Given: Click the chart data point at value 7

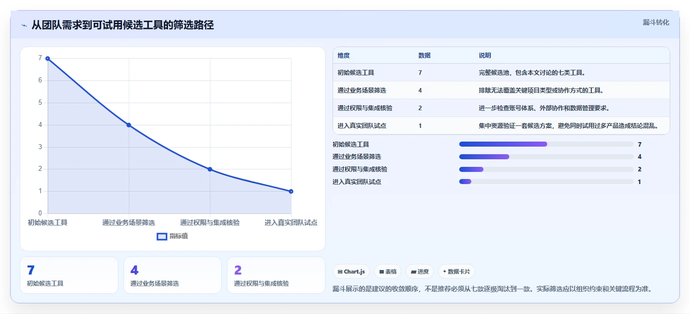Looking at the screenshot, I should [x=48, y=59].
